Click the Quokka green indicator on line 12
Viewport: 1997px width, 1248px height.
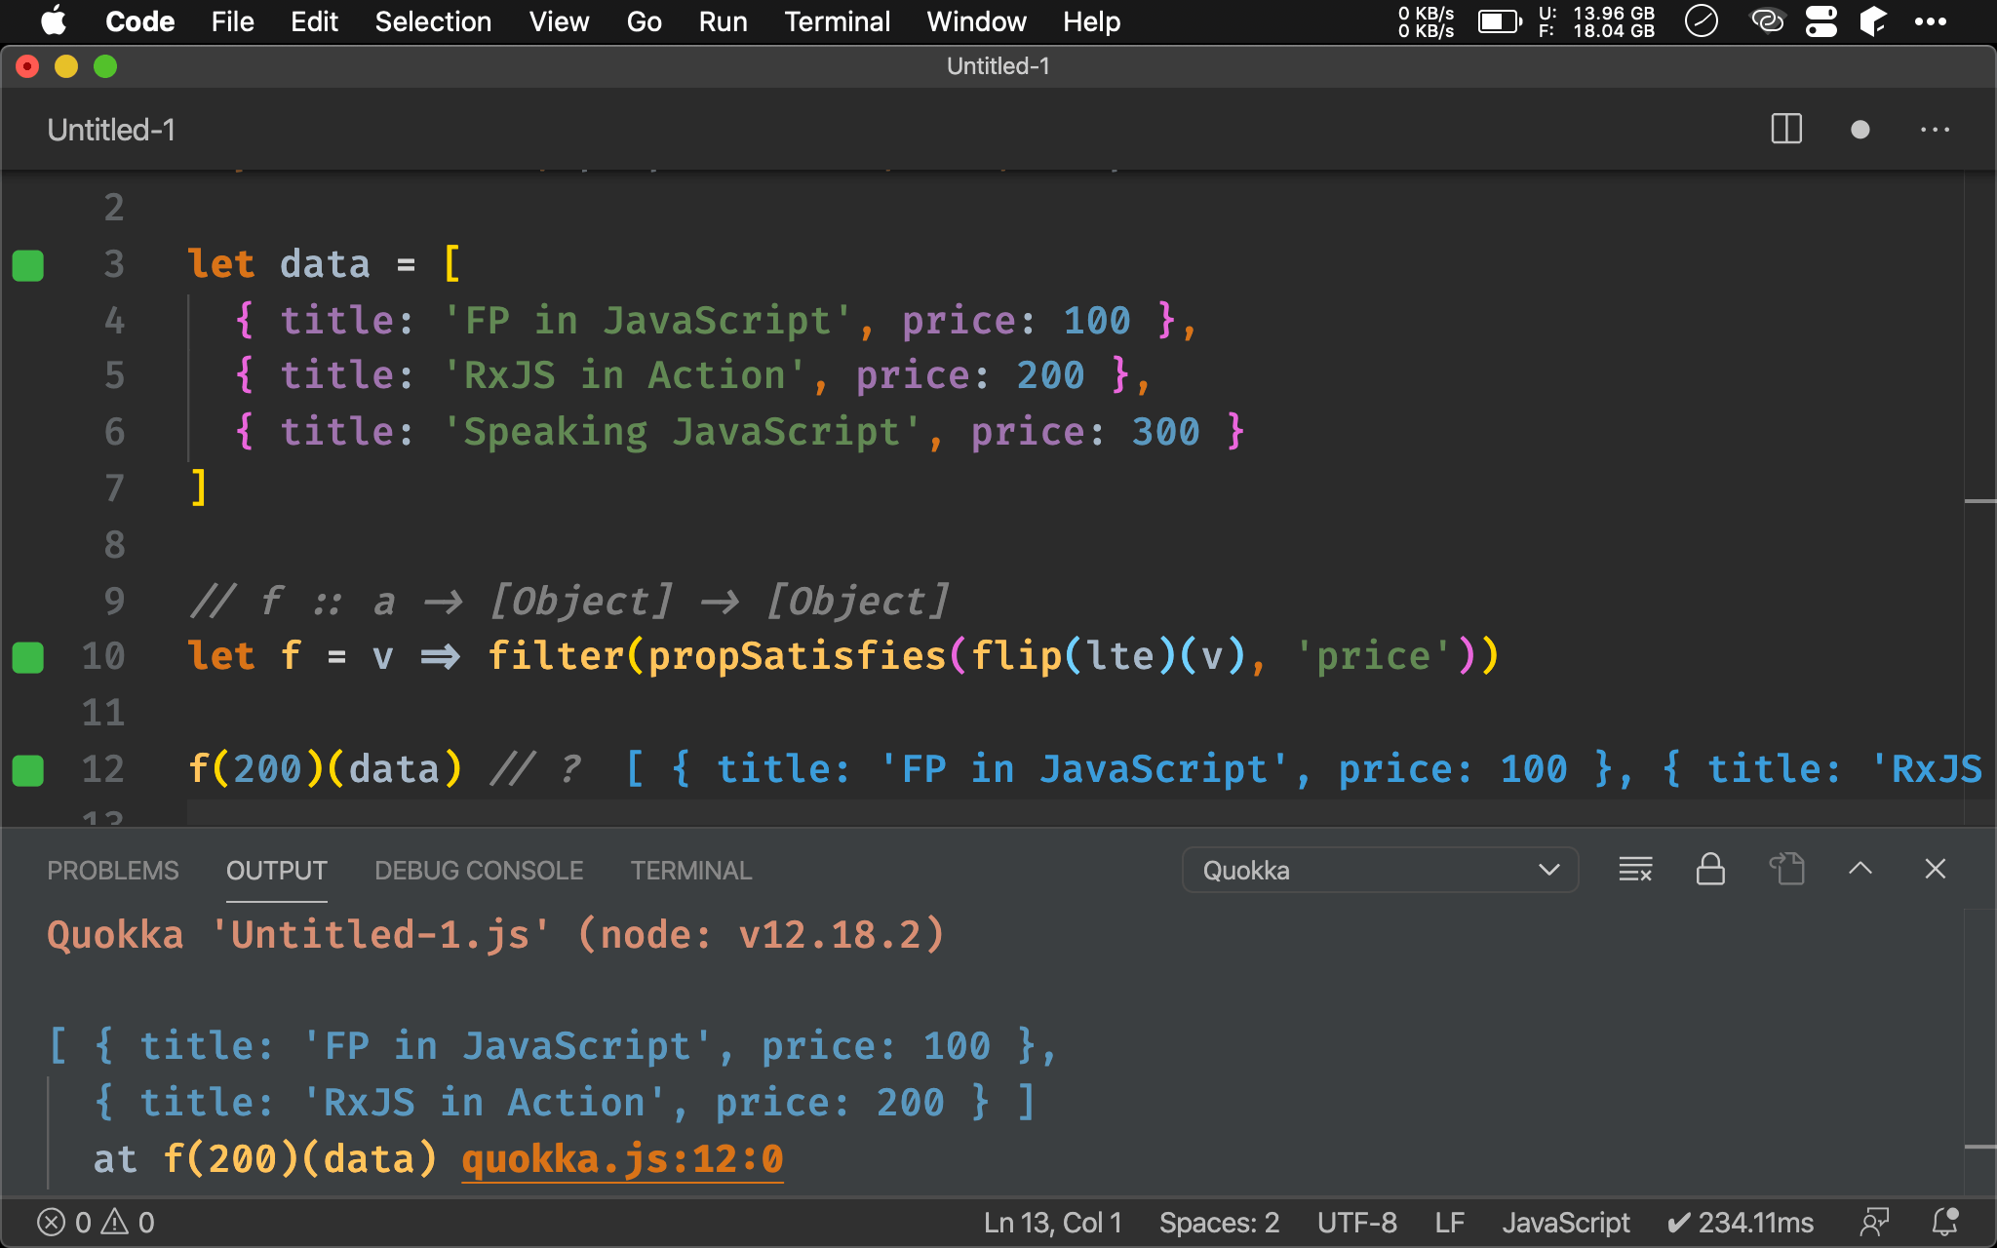click(27, 770)
